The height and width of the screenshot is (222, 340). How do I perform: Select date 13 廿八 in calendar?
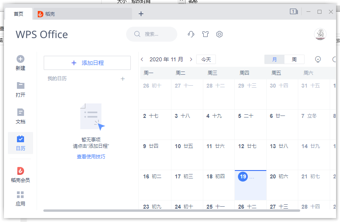pyautogui.click(x=282, y=155)
